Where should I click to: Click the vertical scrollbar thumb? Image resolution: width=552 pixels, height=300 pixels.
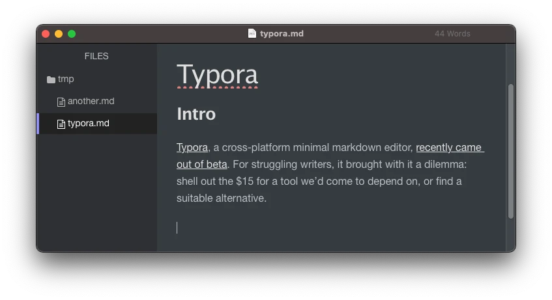511,151
